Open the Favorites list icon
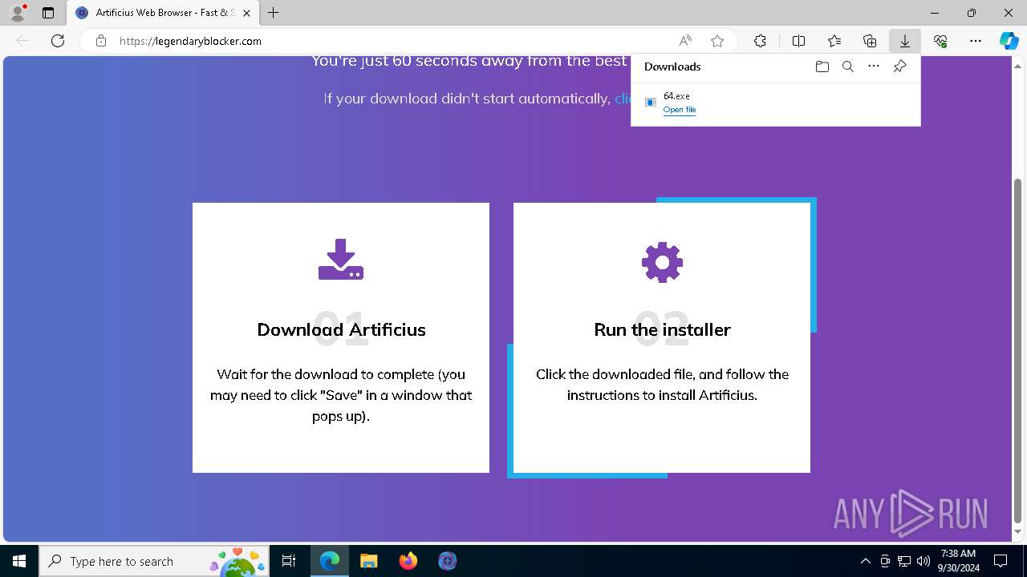Screen dimensions: 1027x577 [834, 41]
